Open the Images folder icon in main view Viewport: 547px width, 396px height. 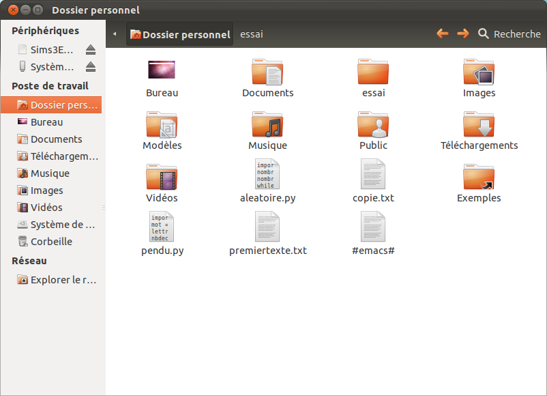pyautogui.click(x=479, y=72)
